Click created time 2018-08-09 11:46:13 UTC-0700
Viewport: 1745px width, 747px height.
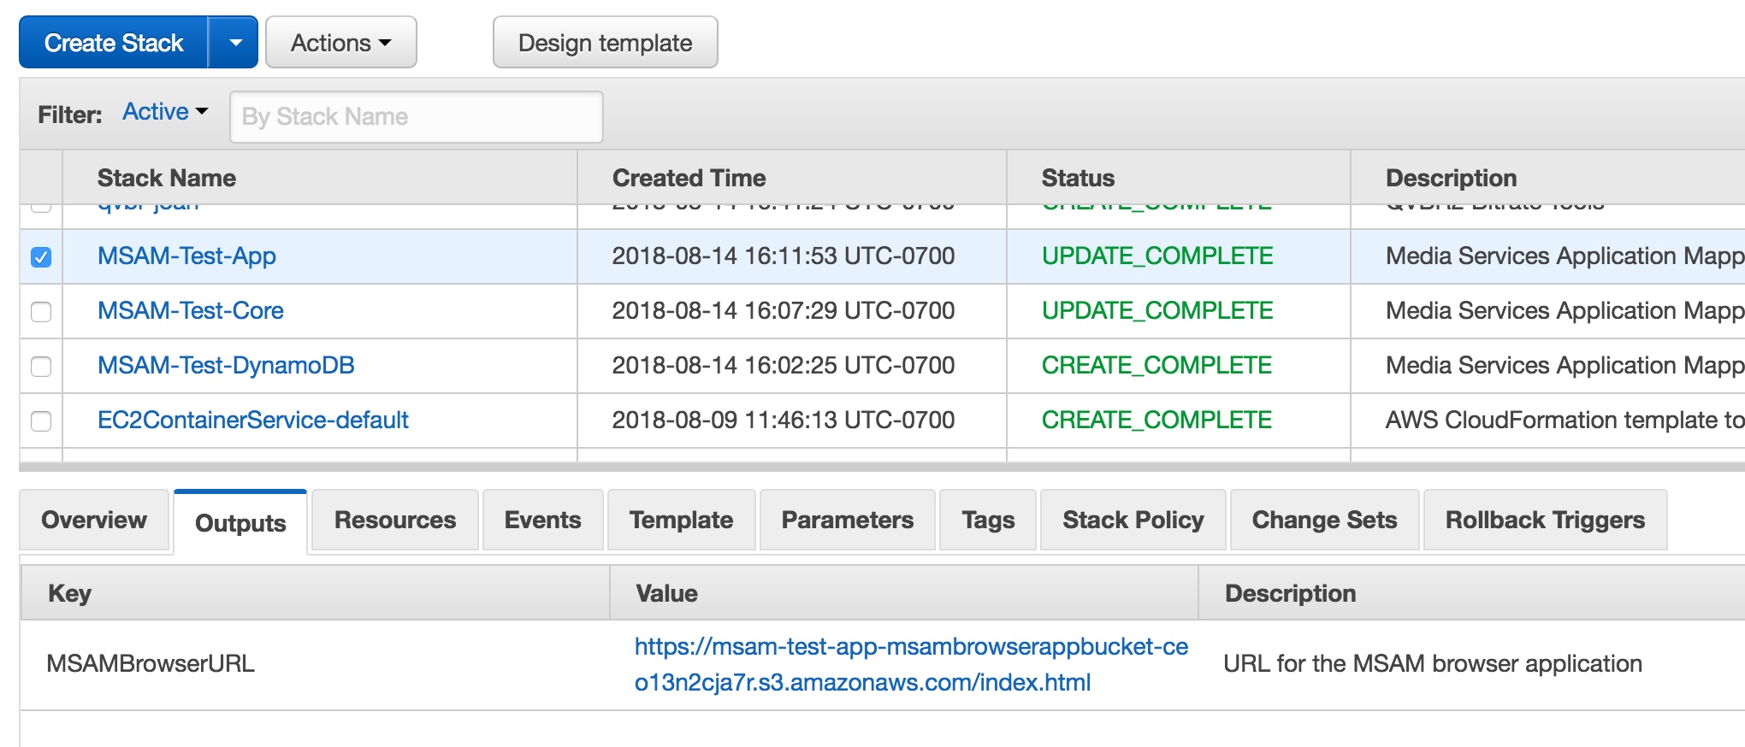(x=784, y=420)
